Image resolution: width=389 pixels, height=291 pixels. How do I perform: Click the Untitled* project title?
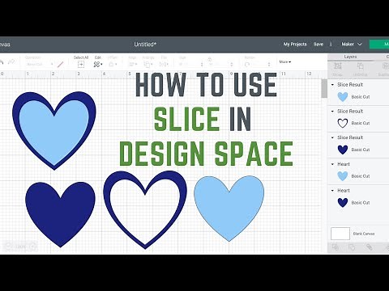coord(145,44)
